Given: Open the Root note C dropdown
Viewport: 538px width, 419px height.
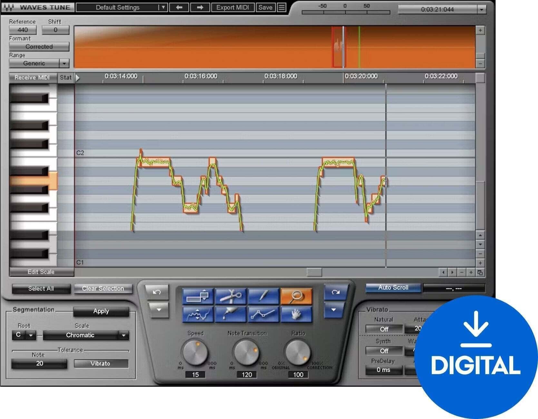Looking at the screenshot, I should click(x=31, y=335).
